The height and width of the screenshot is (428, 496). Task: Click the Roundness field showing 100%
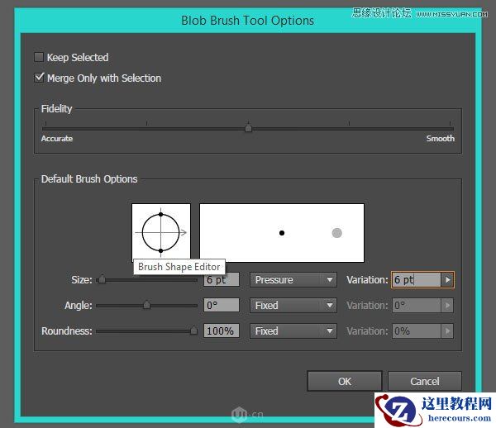click(x=222, y=331)
